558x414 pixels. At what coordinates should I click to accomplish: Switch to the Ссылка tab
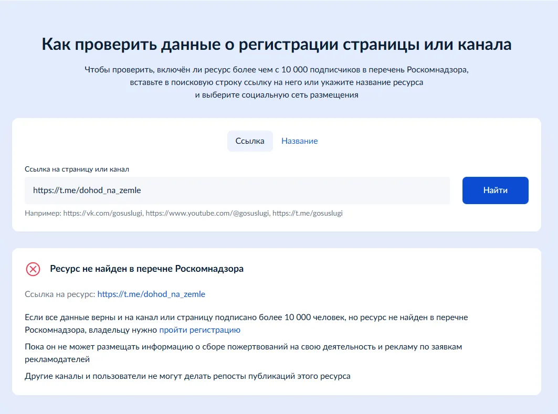(x=250, y=141)
